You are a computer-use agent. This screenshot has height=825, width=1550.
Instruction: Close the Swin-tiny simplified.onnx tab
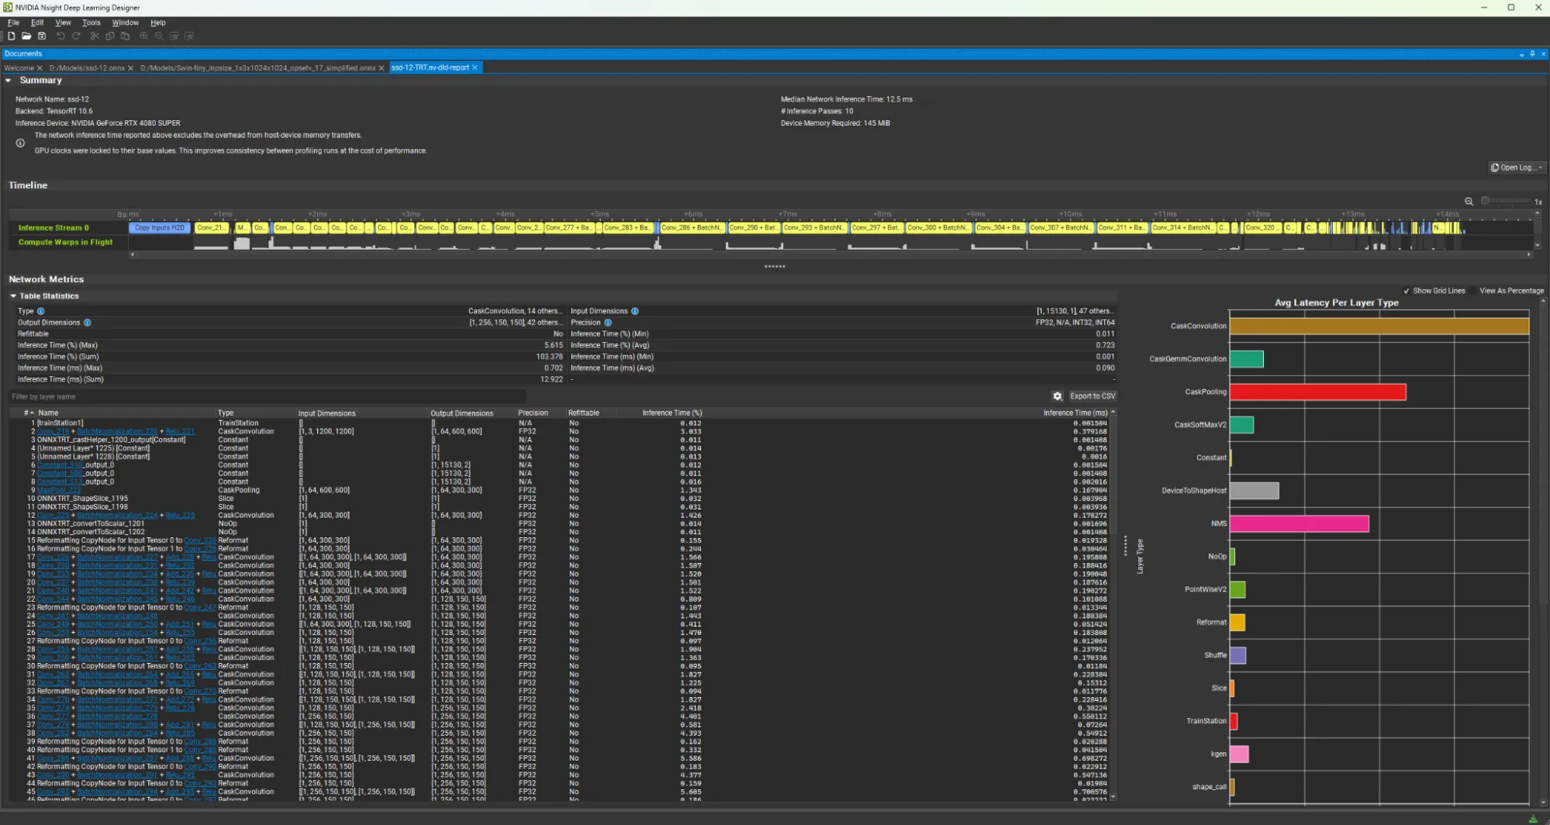point(381,68)
